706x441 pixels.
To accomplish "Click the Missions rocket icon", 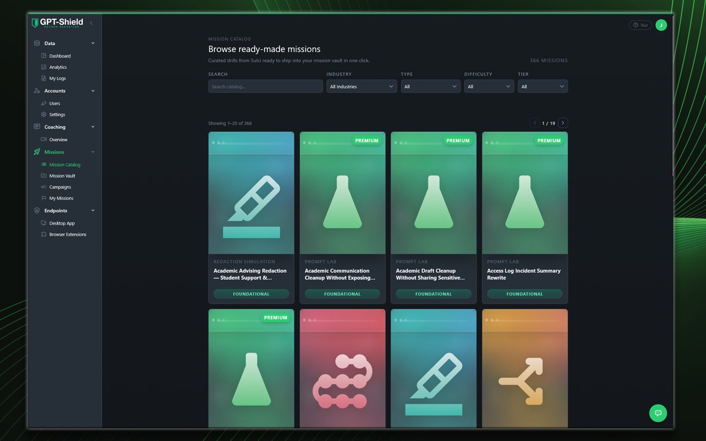I will pyautogui.click(x=37, y=152).
